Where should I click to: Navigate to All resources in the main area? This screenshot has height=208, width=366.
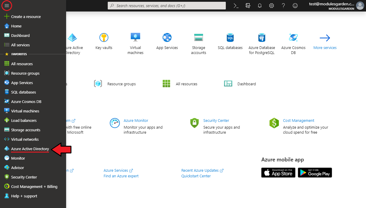pos(180,84)
